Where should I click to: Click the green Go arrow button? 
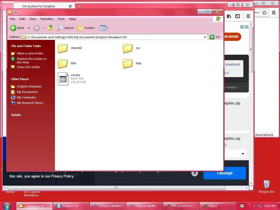(212, 37)
